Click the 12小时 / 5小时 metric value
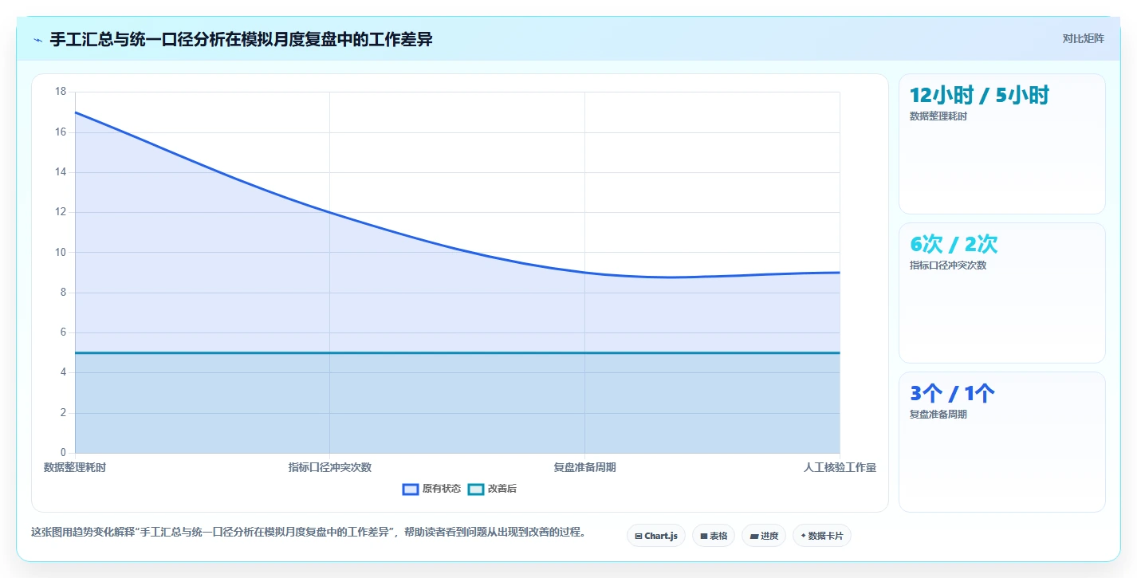This screenshot has width=1137, height=578. [x=979, y=96]
